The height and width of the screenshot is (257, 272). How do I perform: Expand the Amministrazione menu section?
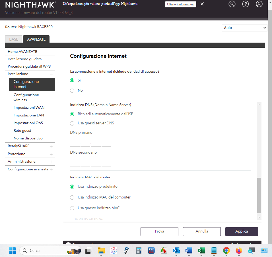coord(51,162)
